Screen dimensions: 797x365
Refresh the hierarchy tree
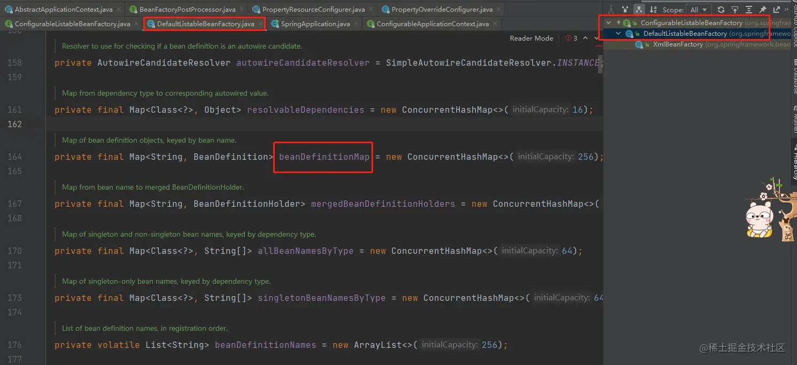721,10
